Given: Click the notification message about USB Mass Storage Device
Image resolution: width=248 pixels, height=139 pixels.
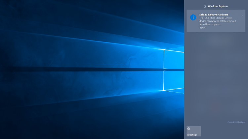Looking at the screenshot, I should [218, 21].
